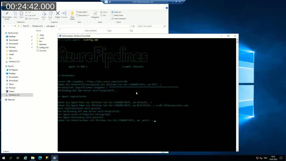Click the Explorer help icon

(x=167, y=8)
